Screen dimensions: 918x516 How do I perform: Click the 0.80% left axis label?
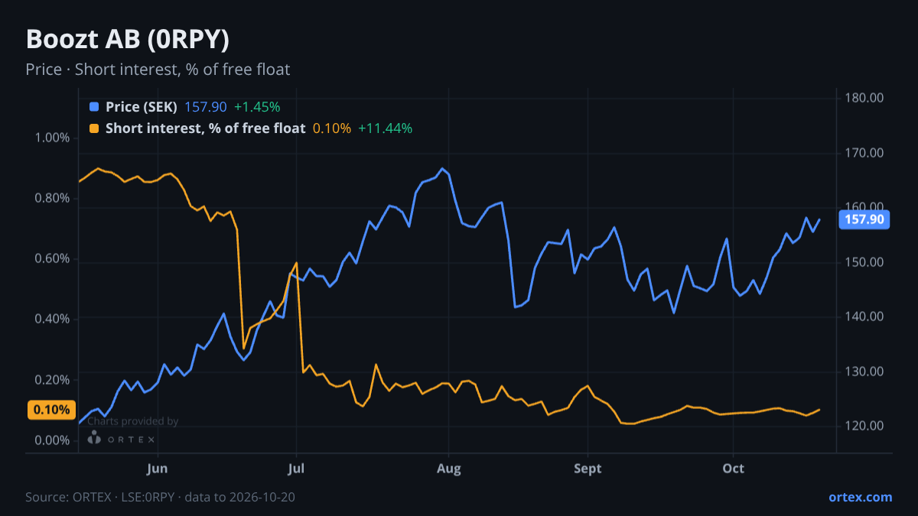pyautogui.click(x=53, y=198)
